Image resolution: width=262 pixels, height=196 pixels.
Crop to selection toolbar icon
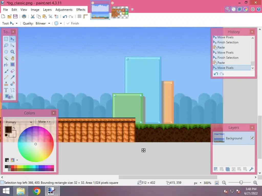(x=50, y=16)
